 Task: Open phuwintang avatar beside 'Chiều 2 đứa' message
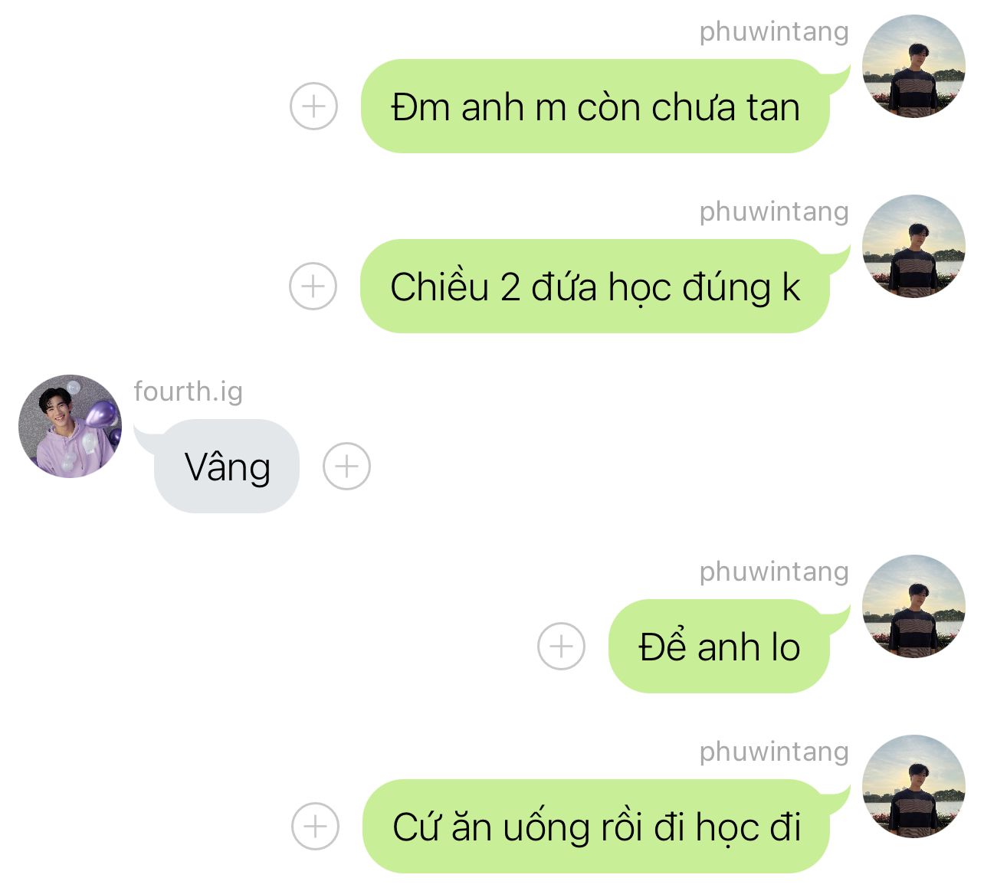click(913, 246)
